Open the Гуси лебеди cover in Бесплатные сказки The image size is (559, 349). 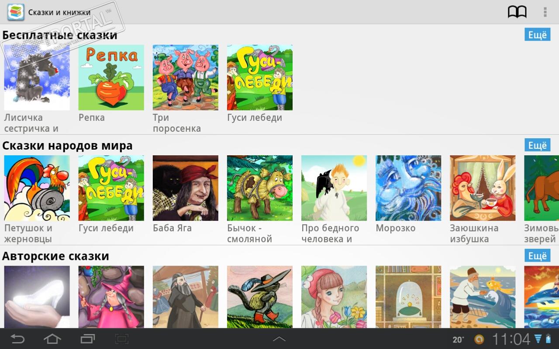click(x=260, y=78)
